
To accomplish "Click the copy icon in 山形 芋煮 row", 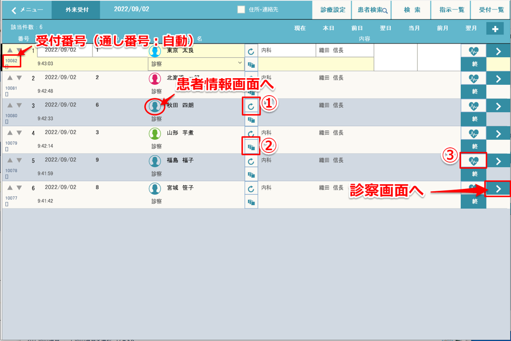I will pyautogui.click(x=251, y=147).
